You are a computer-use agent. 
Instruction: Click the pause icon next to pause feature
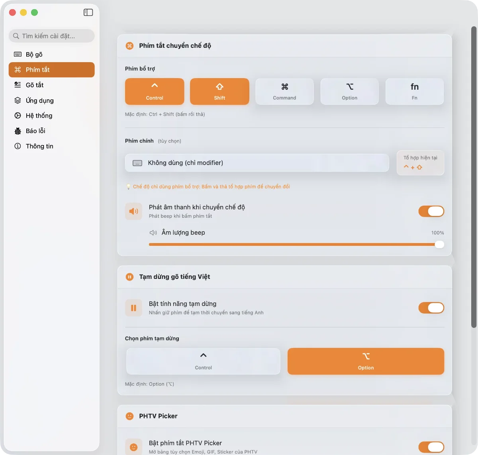pyautogui.click(x=133, y=308)
